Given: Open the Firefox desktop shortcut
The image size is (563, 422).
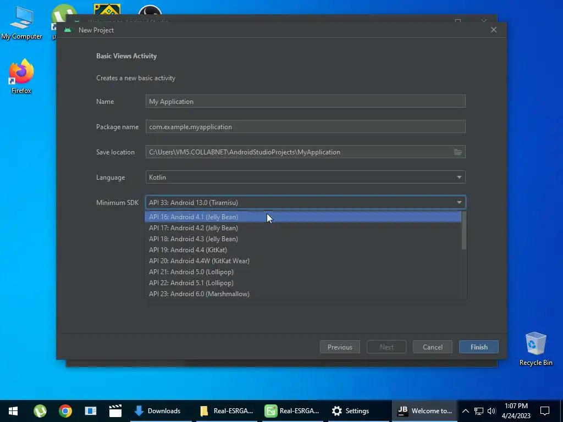Looking at the screenshot, I should pyautogui.click(x=21, y=76).
